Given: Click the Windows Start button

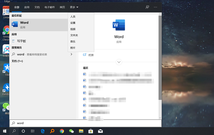Looking at the screenshot, I should (x=5, y=131).
